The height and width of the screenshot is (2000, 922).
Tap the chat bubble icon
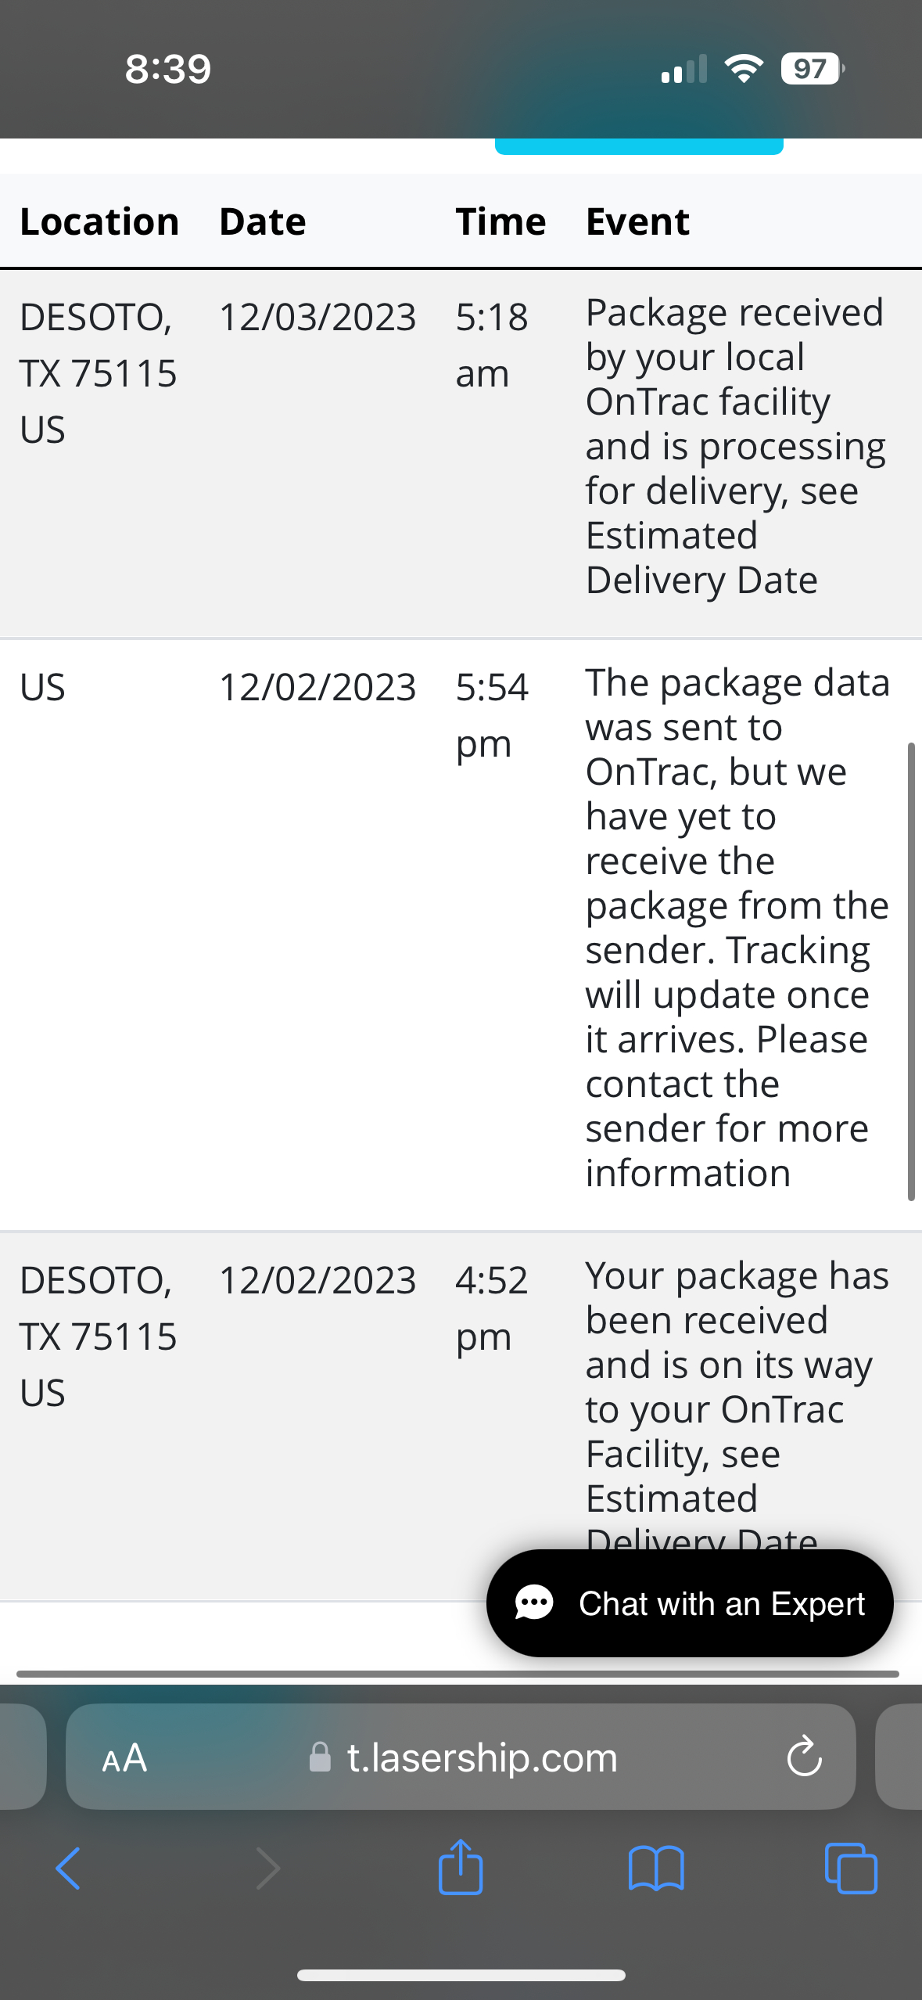coord(535,1603)
